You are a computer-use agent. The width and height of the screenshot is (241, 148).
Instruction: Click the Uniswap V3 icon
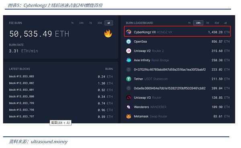129,98
